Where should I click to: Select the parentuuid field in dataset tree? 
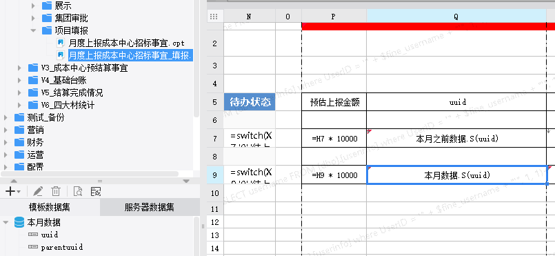[62, 247]
